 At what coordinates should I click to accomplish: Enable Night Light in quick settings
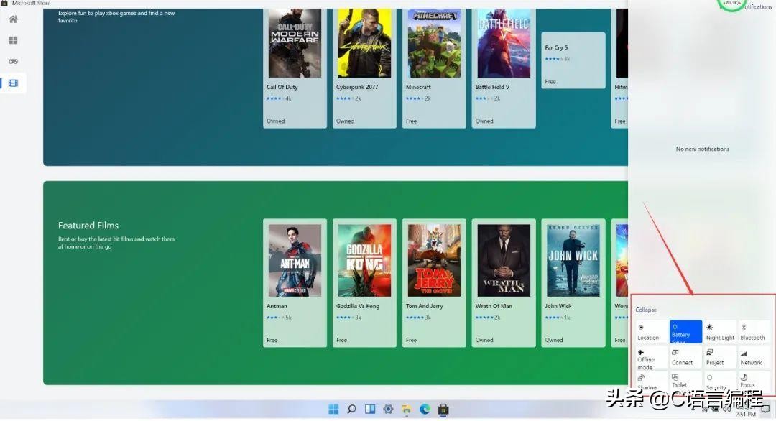tap(719, 331)
